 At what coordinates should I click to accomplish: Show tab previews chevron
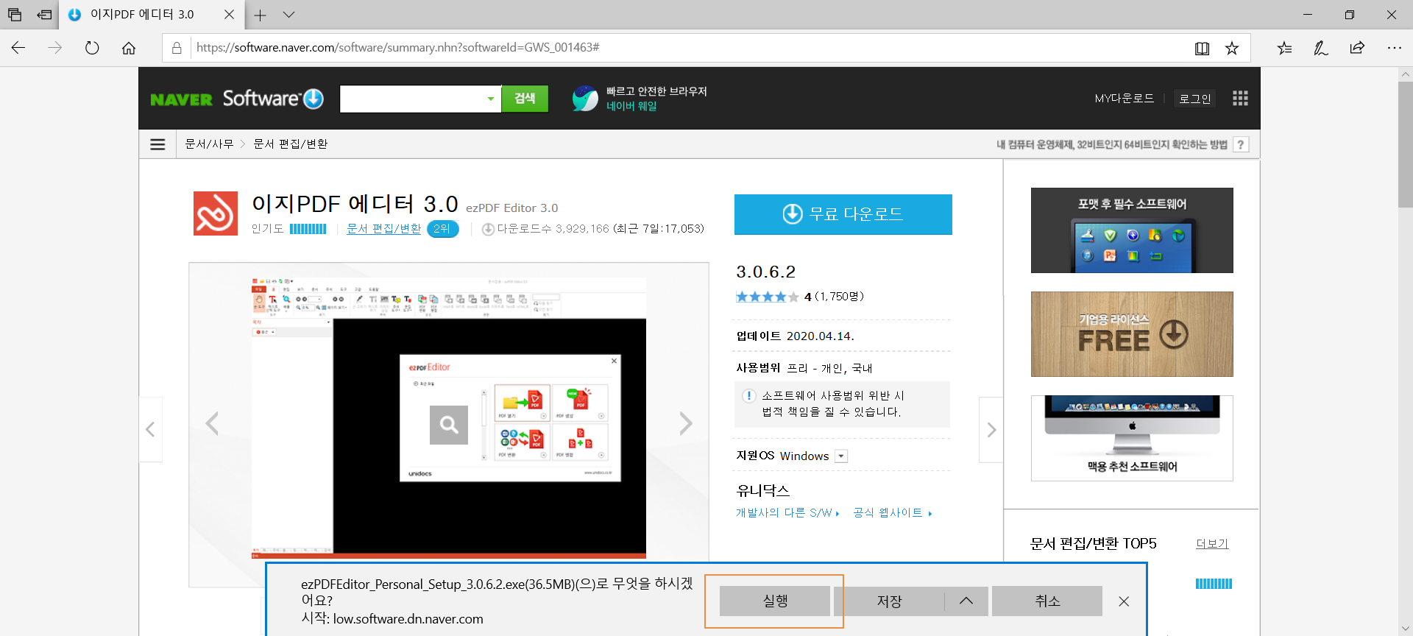pyautogui.click(x=288, y=15)
